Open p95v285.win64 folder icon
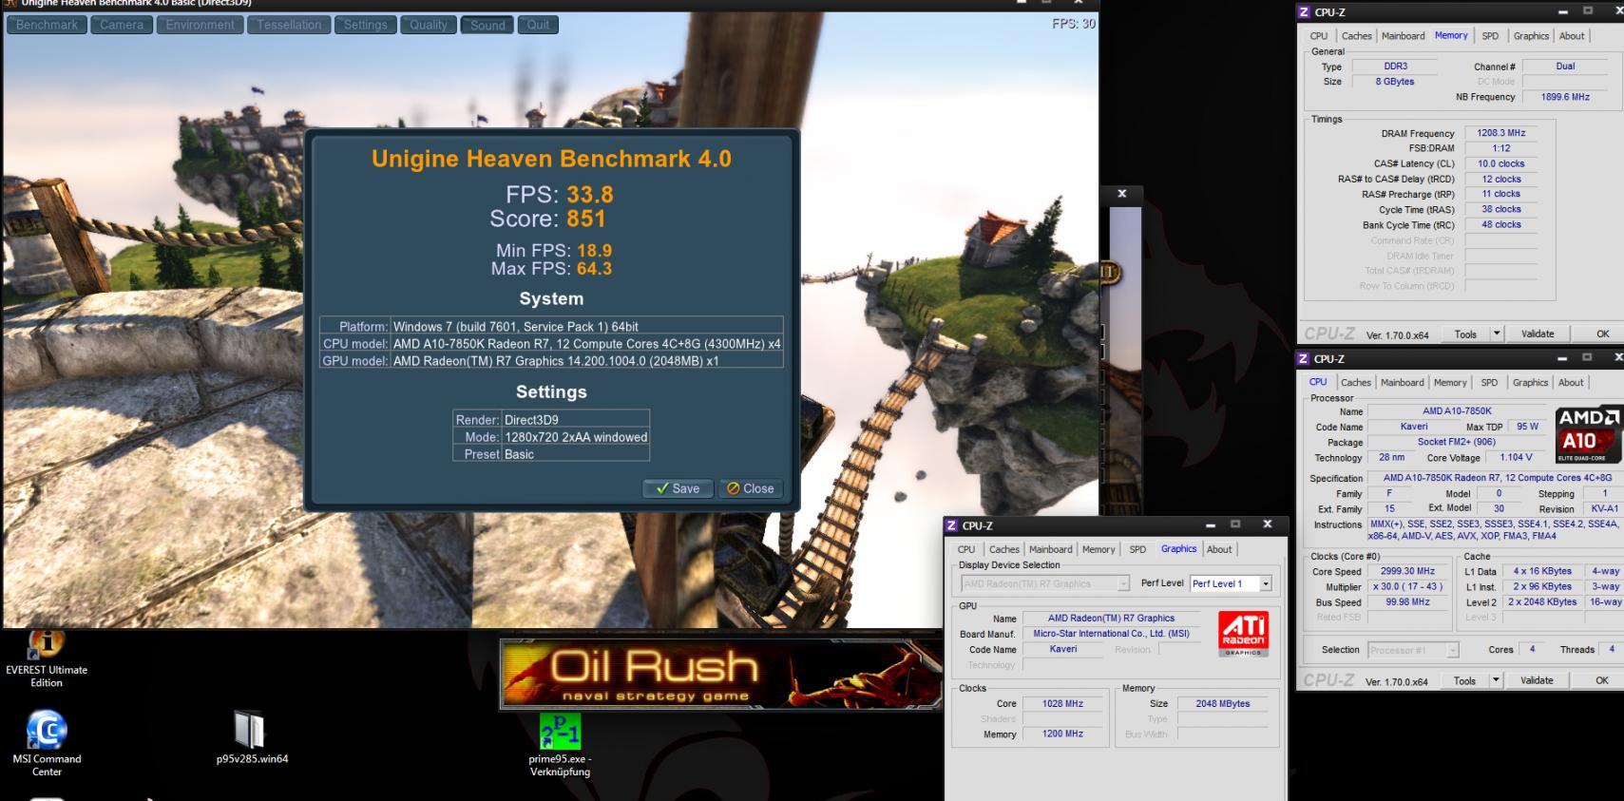This screenshot has width=1624, height=801. click(252, 738)
